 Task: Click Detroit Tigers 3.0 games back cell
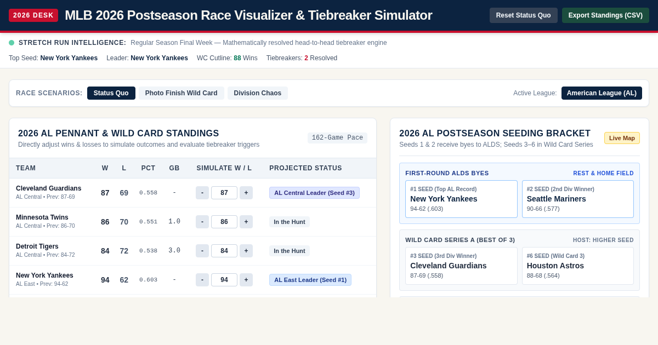click(x=174, y=251)
